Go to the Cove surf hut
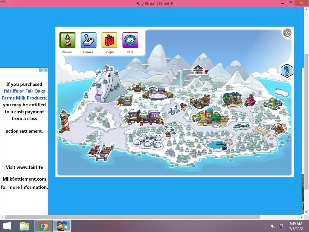The image size is (309, 232). point(279,129)
